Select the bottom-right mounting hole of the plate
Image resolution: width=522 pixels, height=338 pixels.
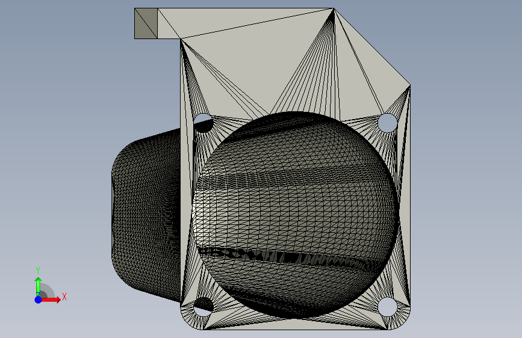tap(388, 307)
